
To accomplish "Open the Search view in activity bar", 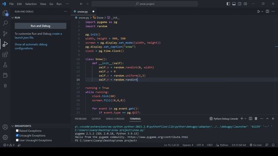I will (5, 23).
